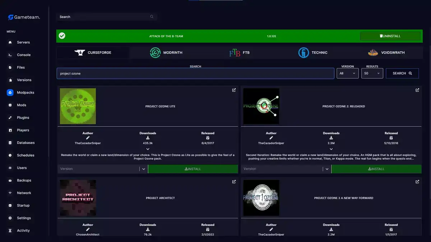
Task: Click the modpack search field containing 'project ozone'
Action: [x=195, y=73]
